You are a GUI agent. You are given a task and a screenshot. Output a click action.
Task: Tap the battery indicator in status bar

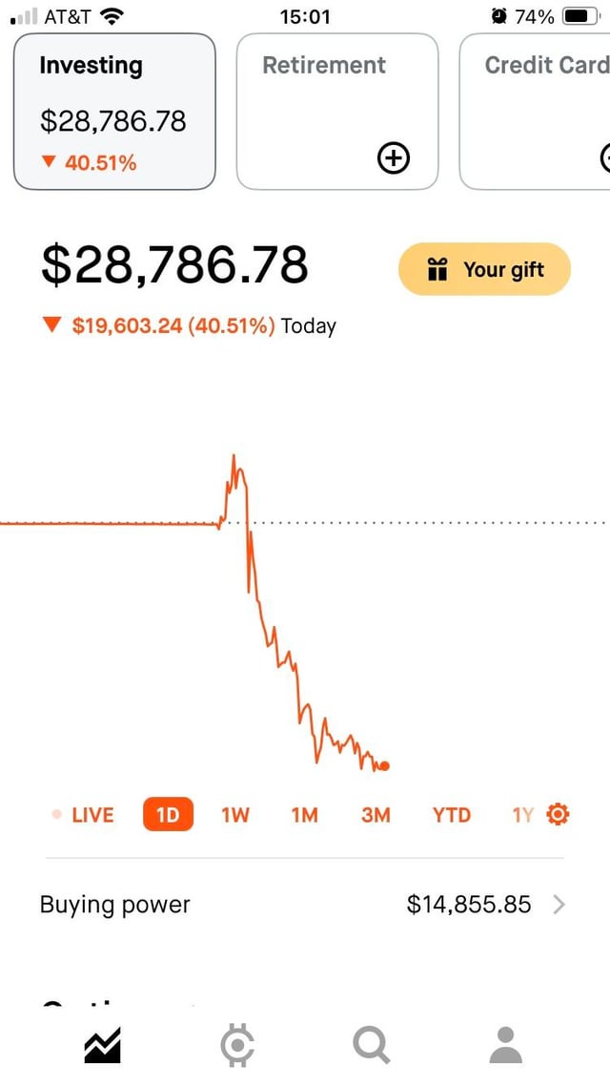[579, 16]
